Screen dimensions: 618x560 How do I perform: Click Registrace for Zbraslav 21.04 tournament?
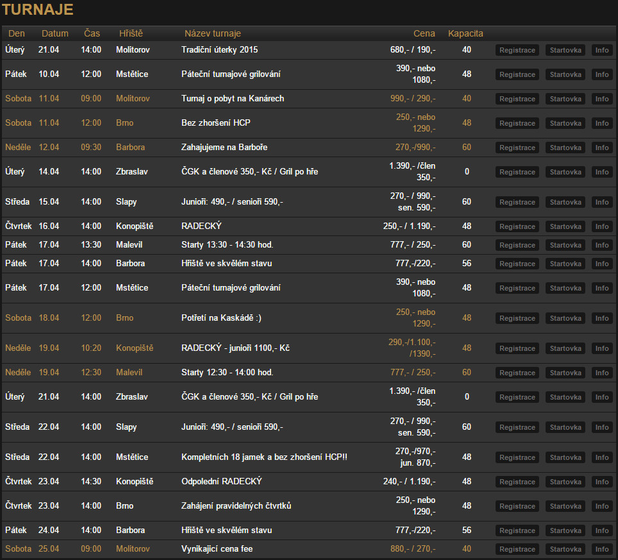(x=517, y=398)
